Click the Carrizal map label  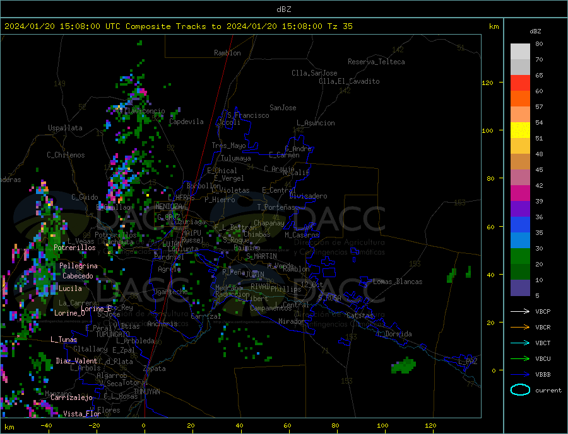click(x=206, y=316)
